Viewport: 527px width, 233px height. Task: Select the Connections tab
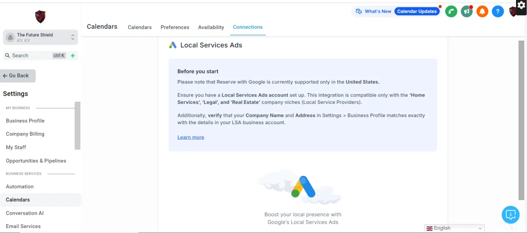(248, 27)
